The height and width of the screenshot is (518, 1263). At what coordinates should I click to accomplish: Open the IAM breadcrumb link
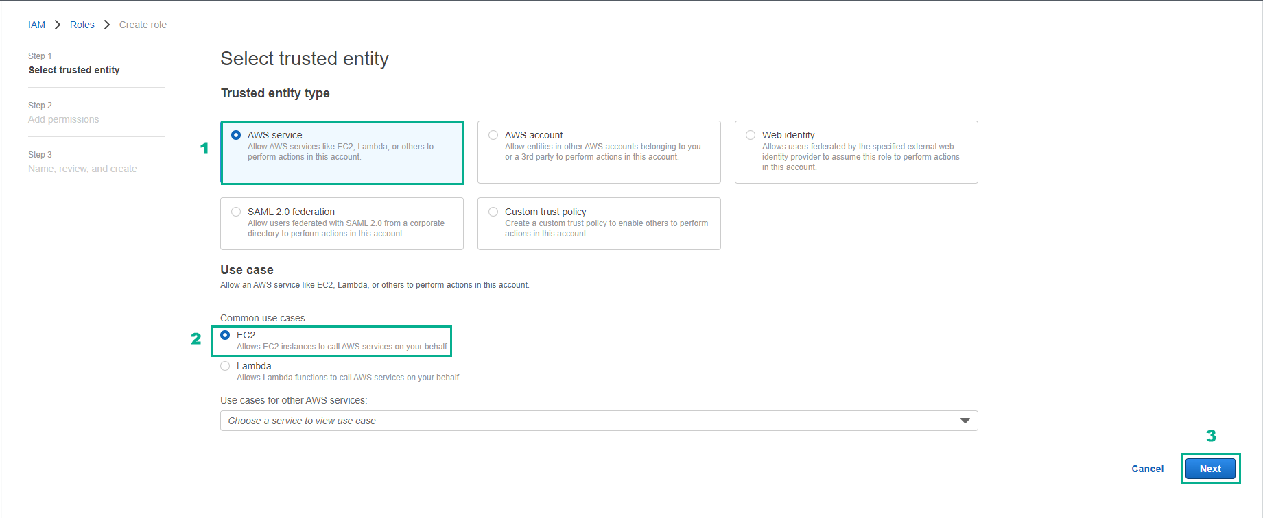pos(36,25)
